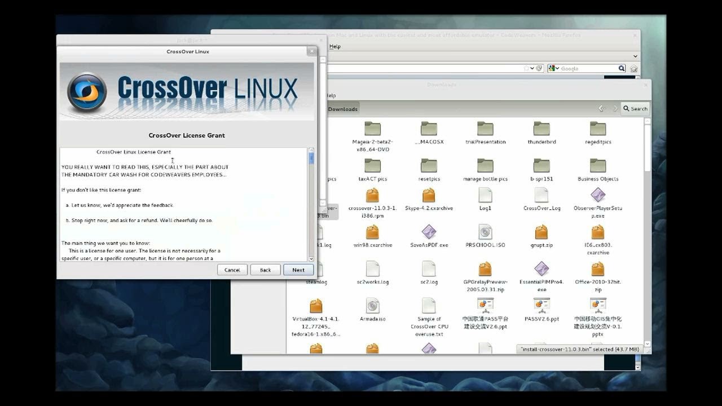Open Help menu in Downloads window
The height and width of the screenshot is (406, 722).
331,95
